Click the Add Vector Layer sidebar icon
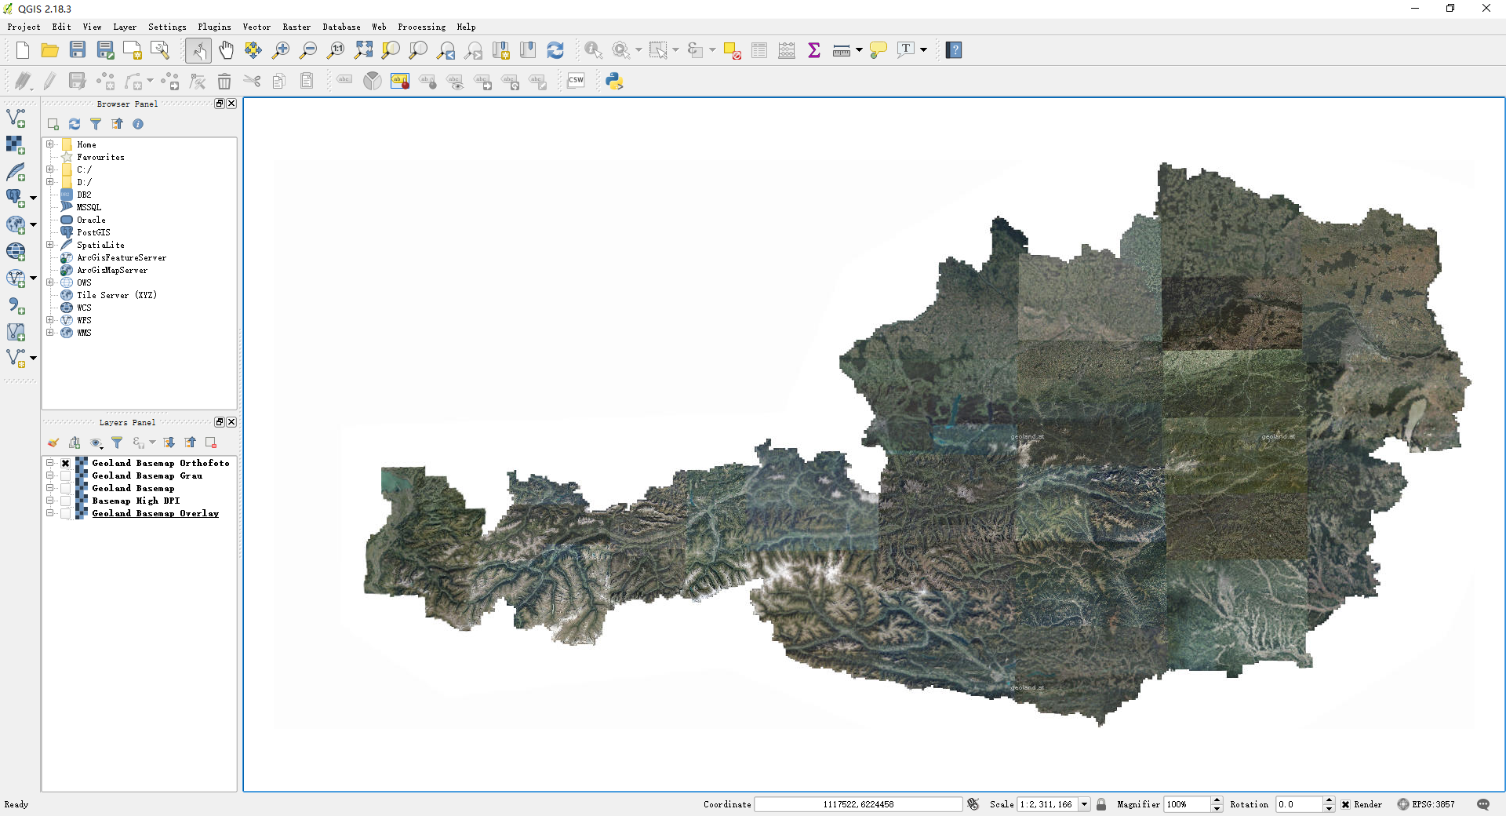 coord(16,118)
